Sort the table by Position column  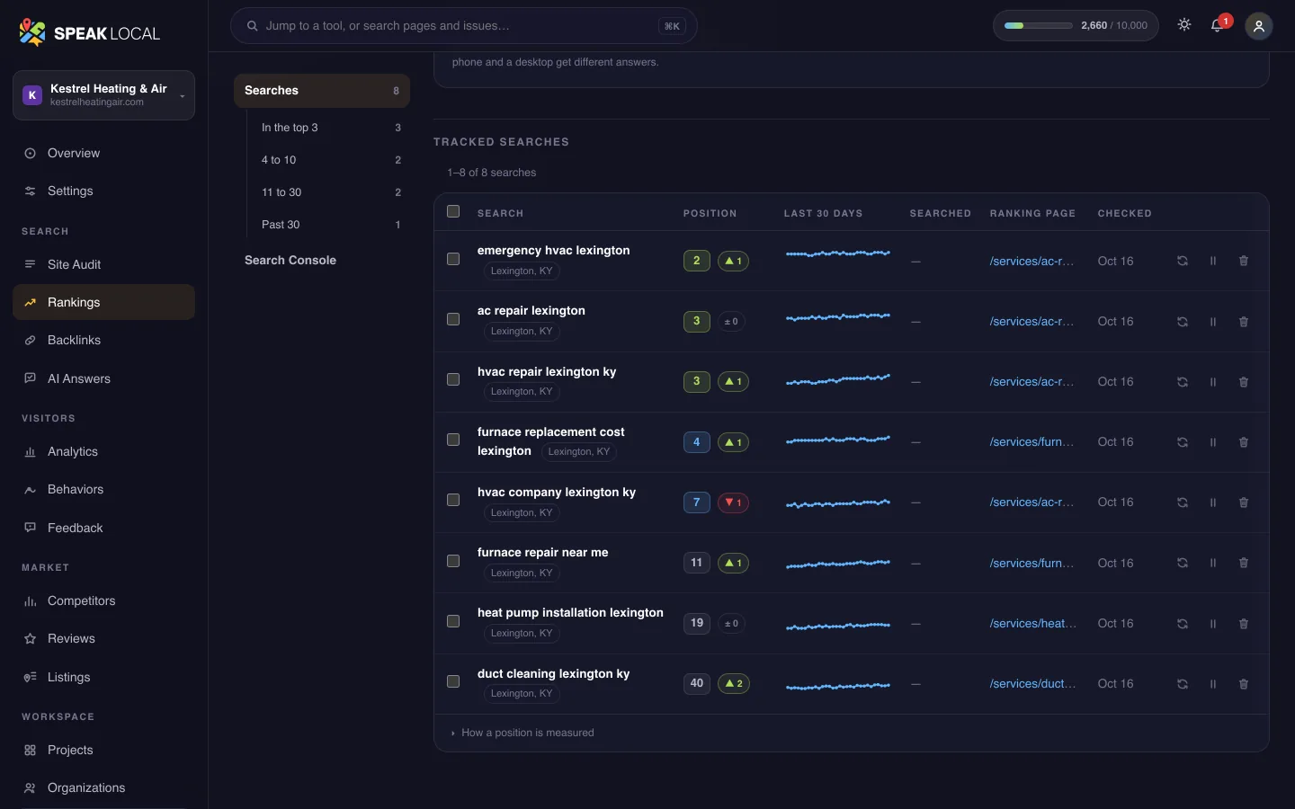[x=710, y=213]
